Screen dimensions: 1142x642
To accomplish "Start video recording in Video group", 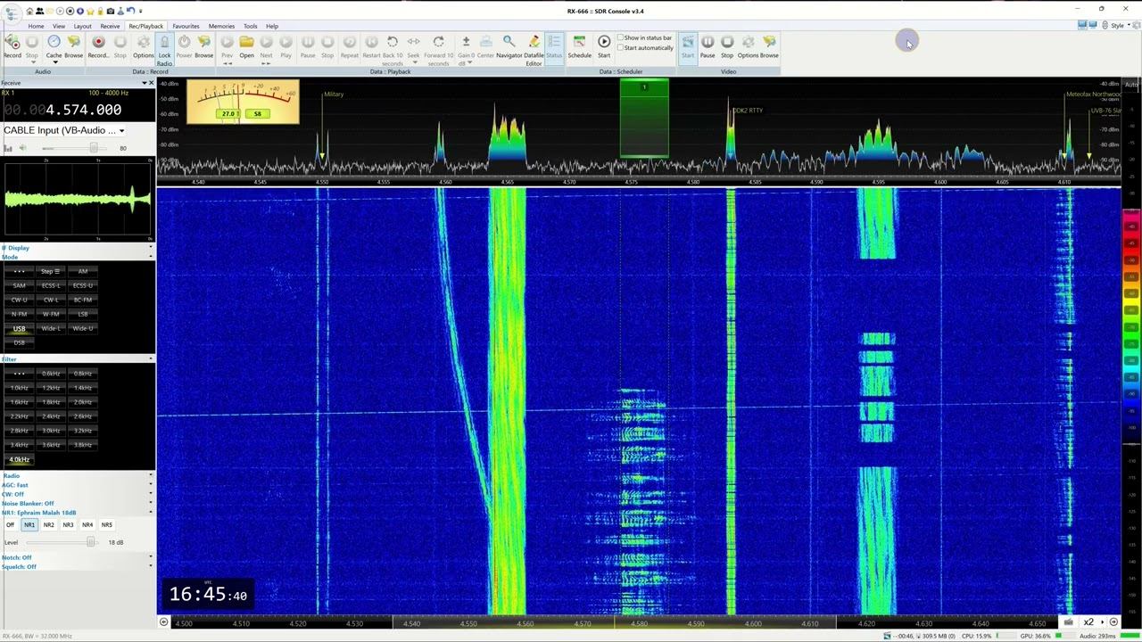I will (x=687, y=46).
